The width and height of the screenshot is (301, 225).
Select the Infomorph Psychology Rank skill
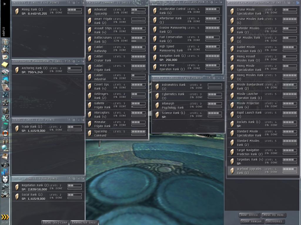click(188, 105)
